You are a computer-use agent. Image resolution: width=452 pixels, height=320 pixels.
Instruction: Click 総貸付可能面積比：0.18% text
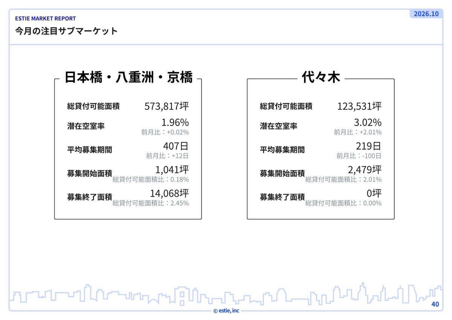[151, 179]
